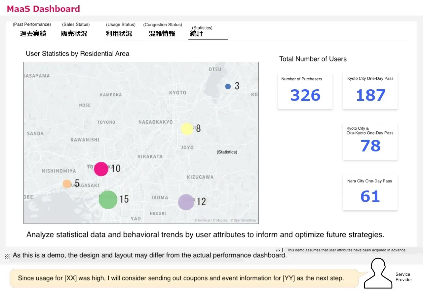
Task: Click the OpenStreetMap attribution link
Action: click(x=244, y=221)
